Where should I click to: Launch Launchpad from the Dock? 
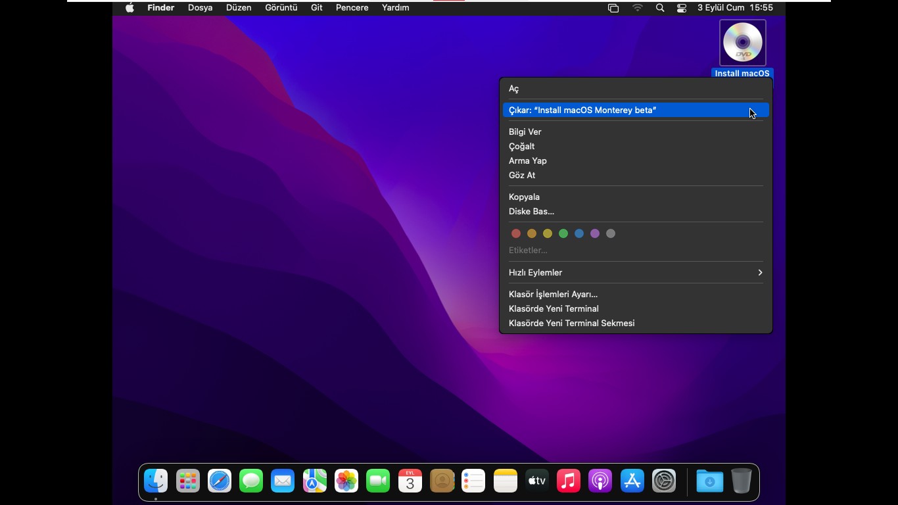(x=188, y=481)
